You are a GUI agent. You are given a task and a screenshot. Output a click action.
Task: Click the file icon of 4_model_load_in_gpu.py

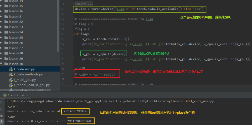pyautogui.click(x=11, y=85)
